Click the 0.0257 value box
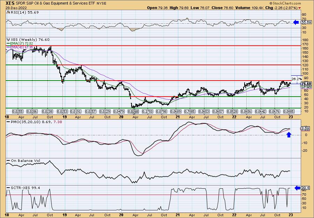This screenshot has width=314, height=218. tap(90, 111)
